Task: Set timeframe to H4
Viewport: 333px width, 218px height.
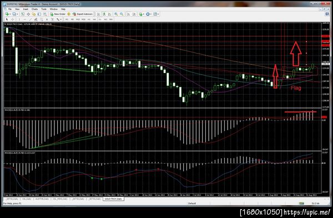Action: pyautogui.click(x=94, y=19)
